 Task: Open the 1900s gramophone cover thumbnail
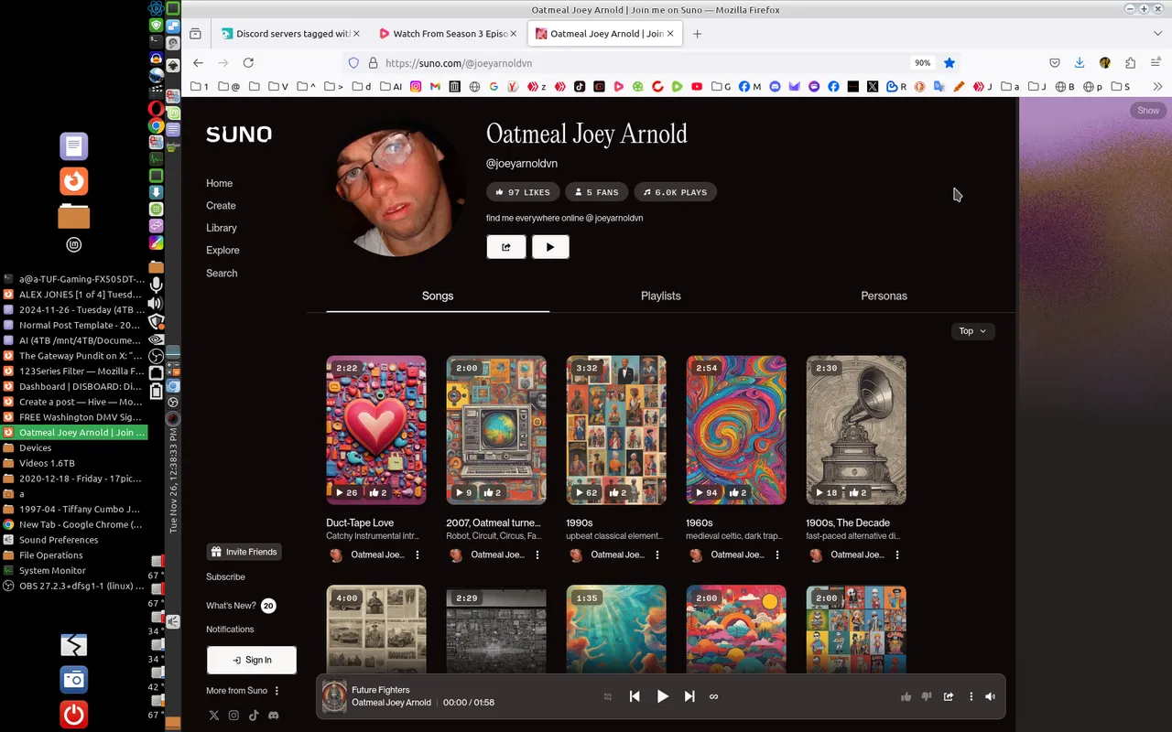coord(856,430)
